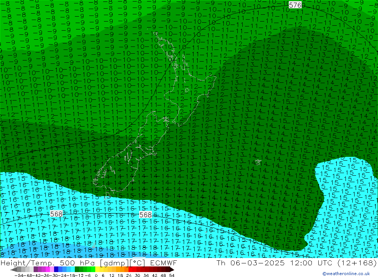Click the leftmost 568 contour label

click(x=56, y=214)
